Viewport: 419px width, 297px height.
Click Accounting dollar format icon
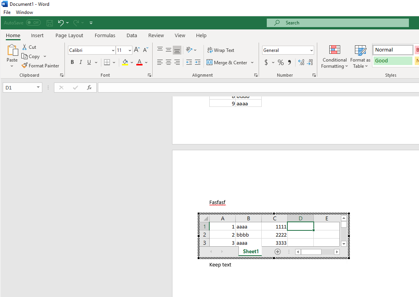click(x=266, y=62)
